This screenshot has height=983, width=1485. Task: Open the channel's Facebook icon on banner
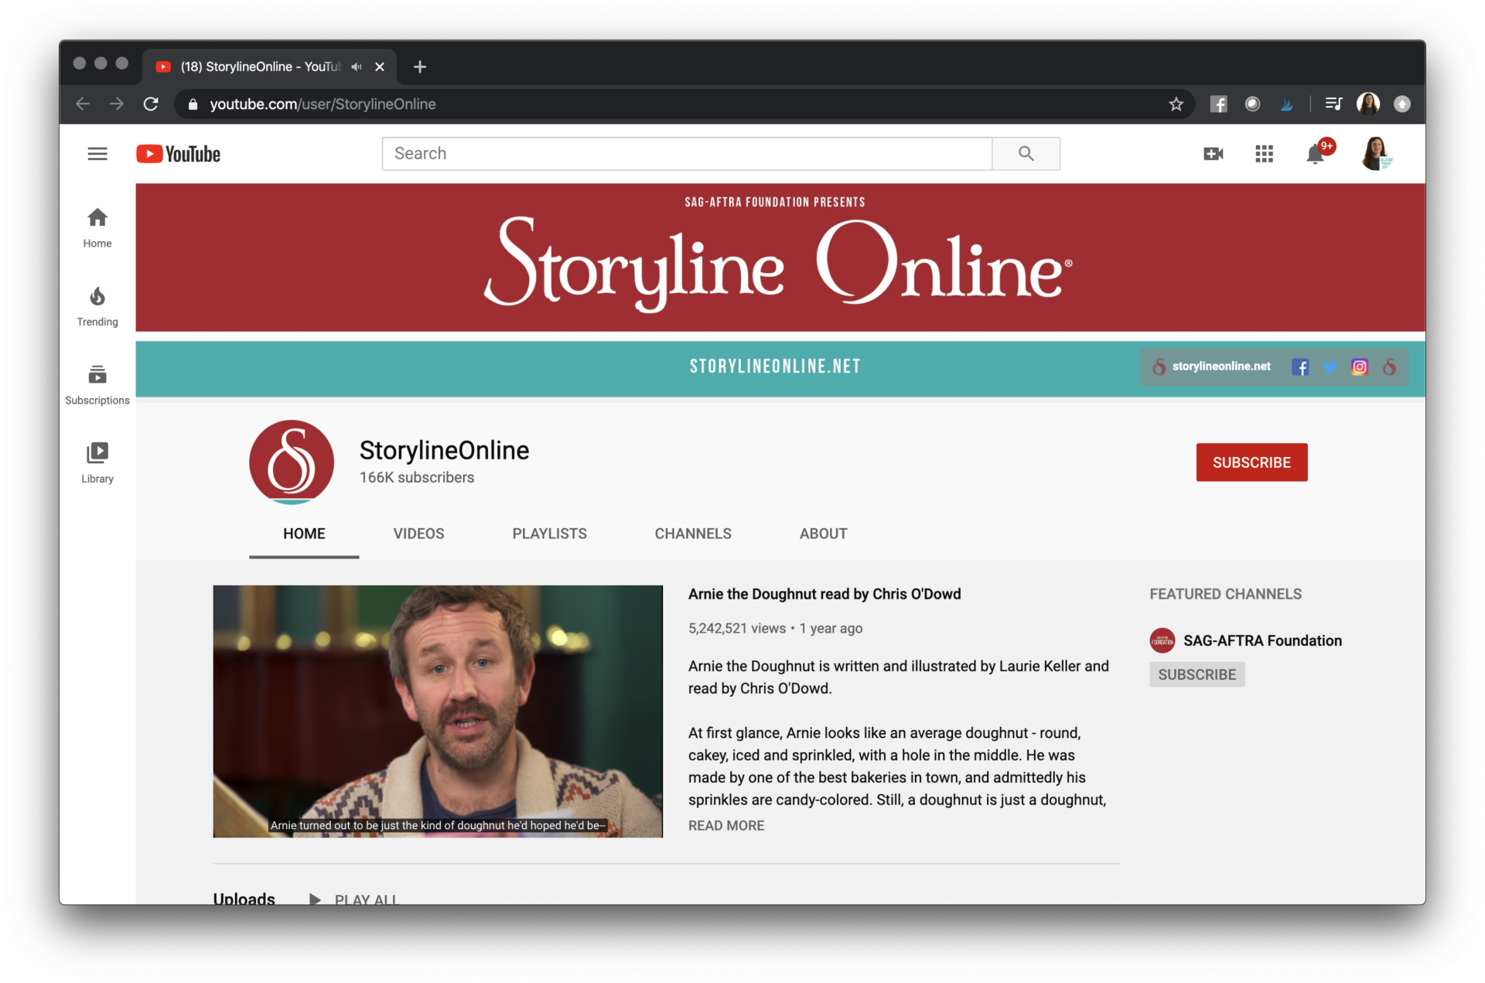click(x=1300, y=367)
